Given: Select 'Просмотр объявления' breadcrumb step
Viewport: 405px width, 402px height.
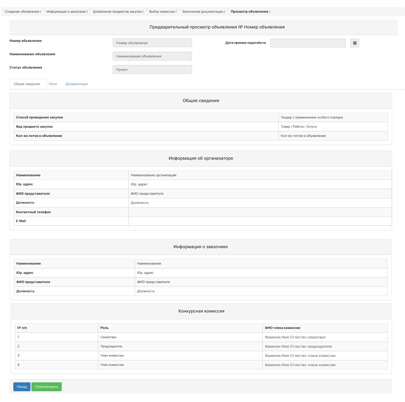Looking at the screenshot, I should (250, 12).
